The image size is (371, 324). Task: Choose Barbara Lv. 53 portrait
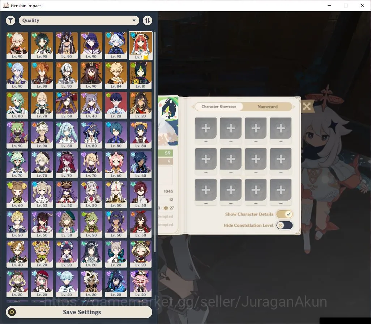pos(42,195)
